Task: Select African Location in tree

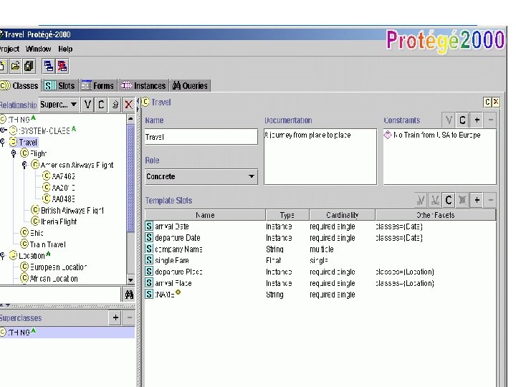Action: tap(49, 278)
